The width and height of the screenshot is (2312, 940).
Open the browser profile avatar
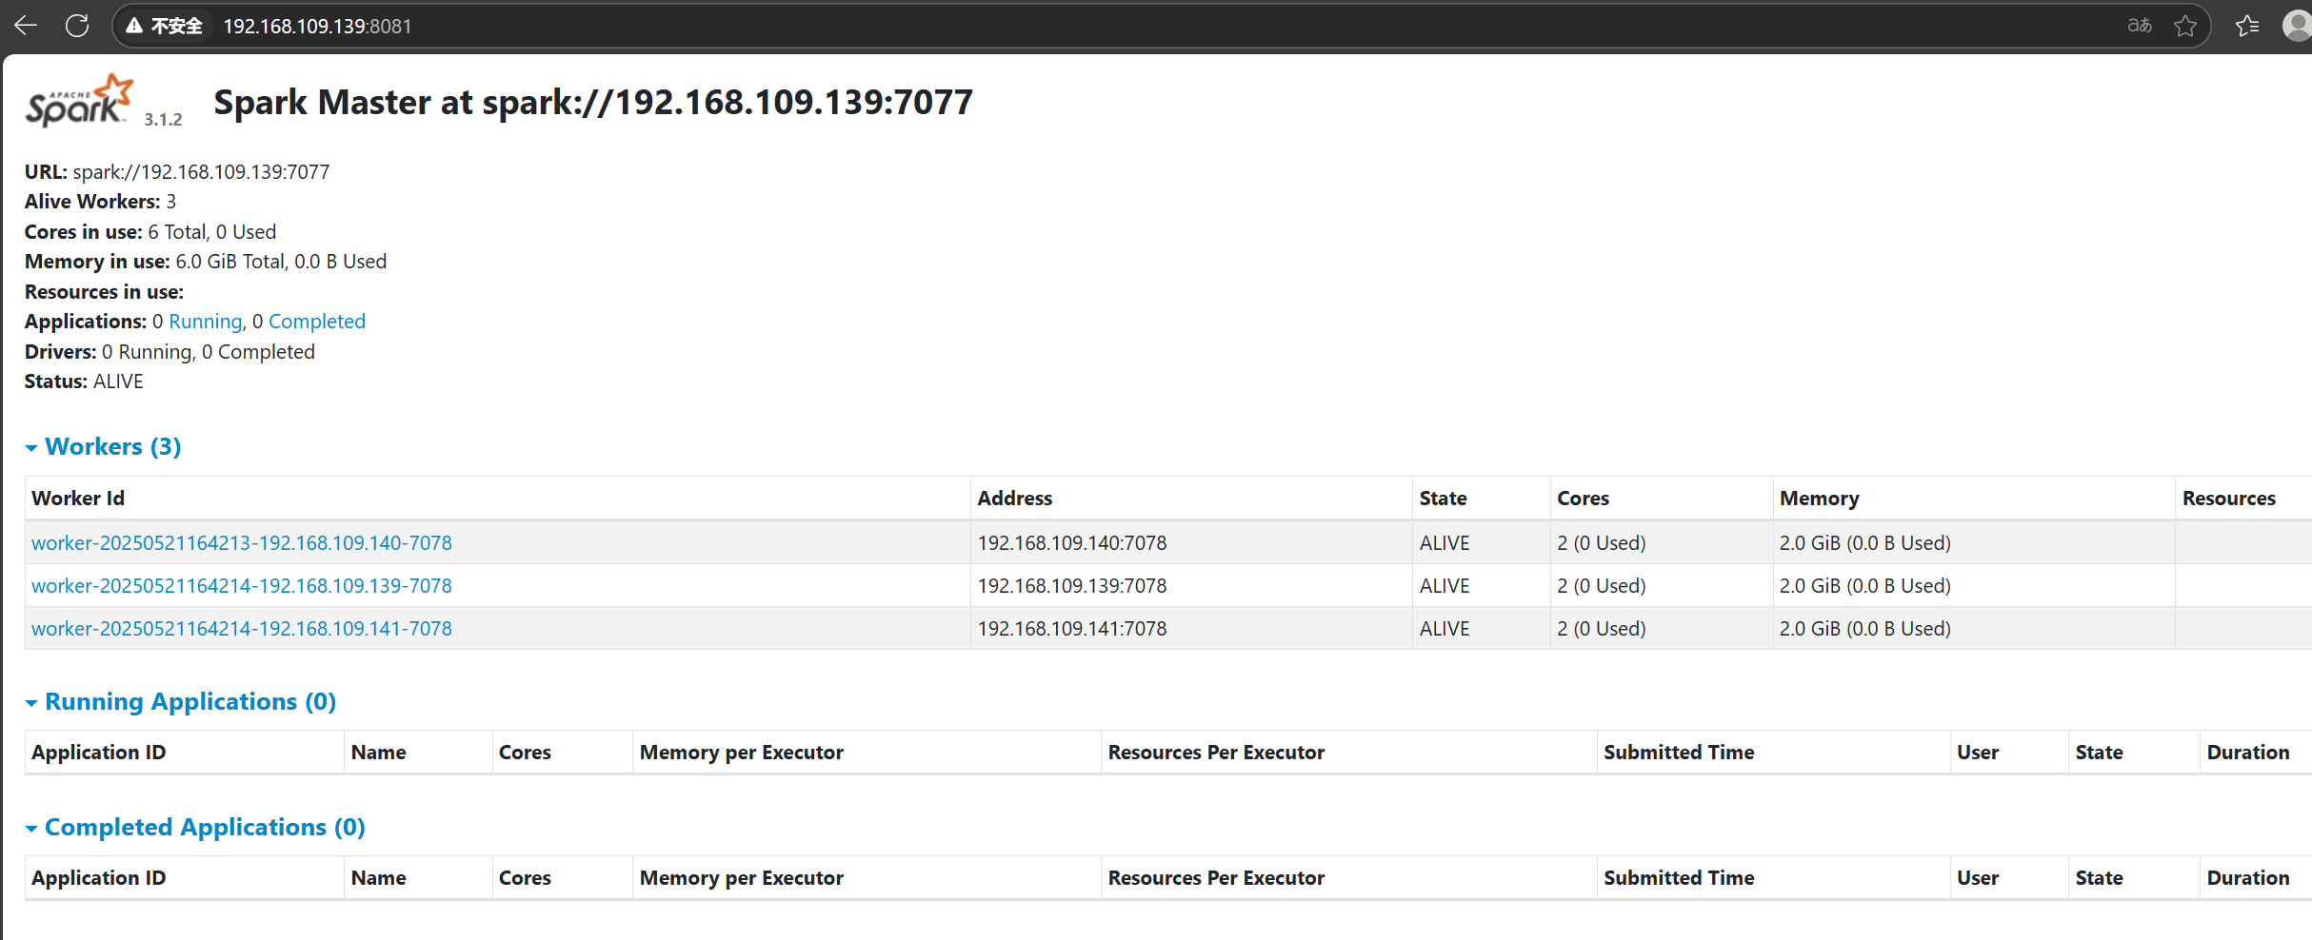click(2298, 26)
